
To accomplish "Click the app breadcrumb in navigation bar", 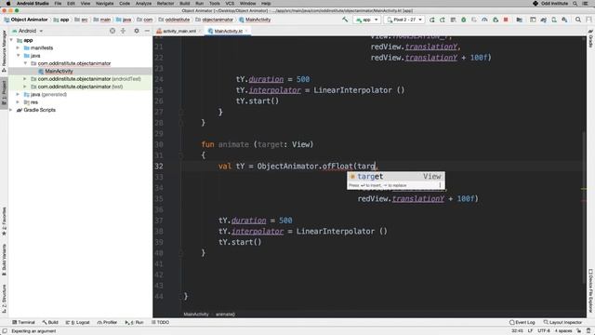I will coord(61,20).
